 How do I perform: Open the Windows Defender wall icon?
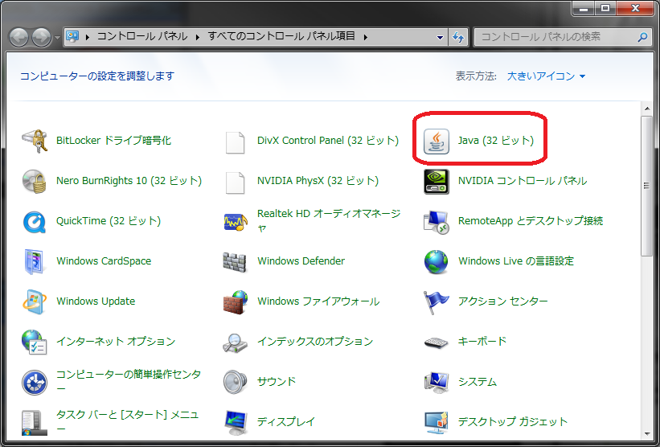tap(235, 262)
